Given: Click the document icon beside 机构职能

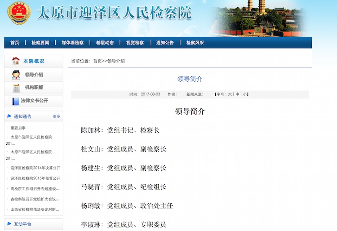Looking at the screenshot, I should pos(16,88).
